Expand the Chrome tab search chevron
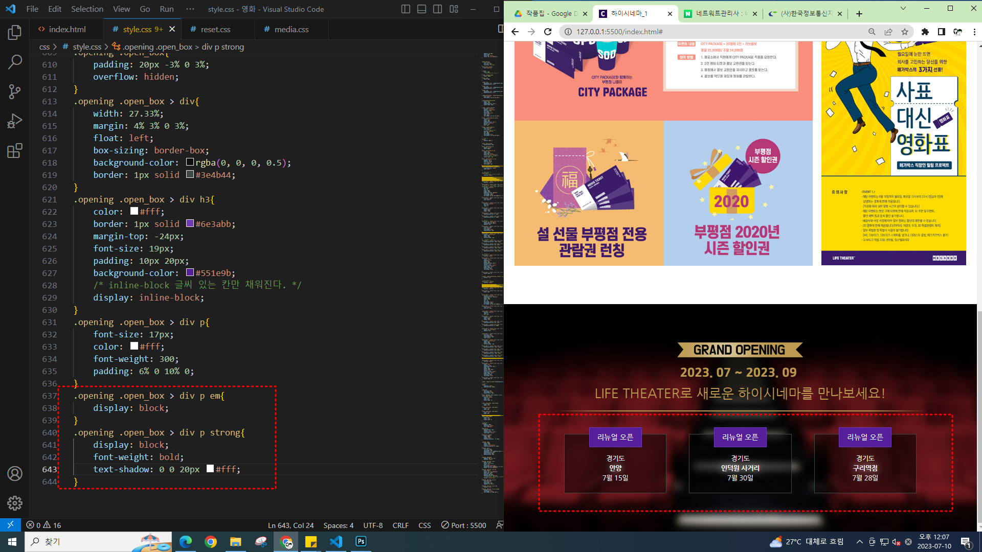The width and height of the screenshot is (982, 552). point(903,8)
